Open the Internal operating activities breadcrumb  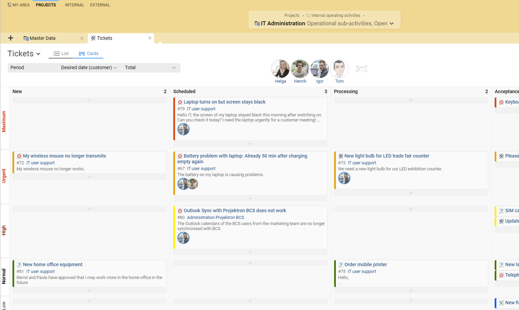pyautogui.click(x=335, y=16)
